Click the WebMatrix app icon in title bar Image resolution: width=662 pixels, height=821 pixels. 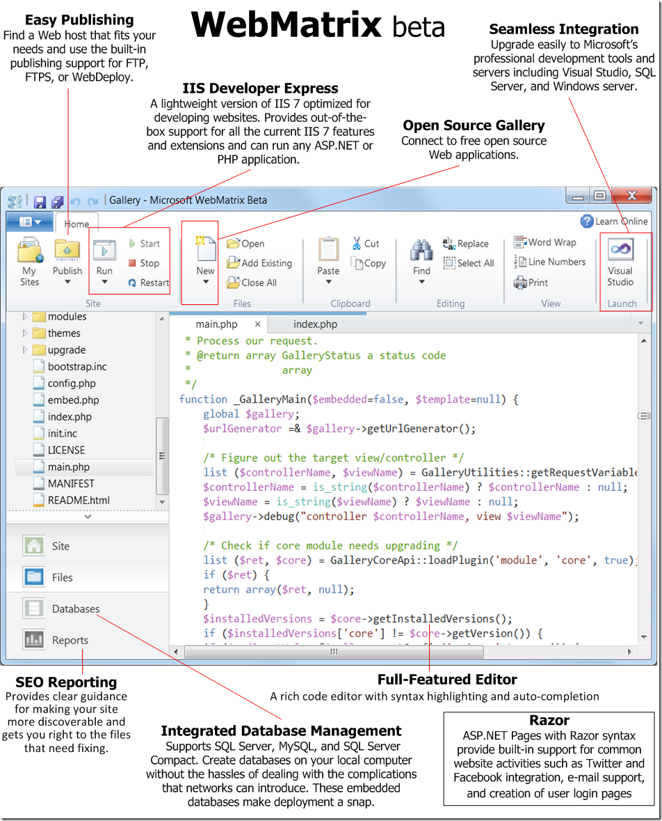pyautogui.click(x=15, y=201)
